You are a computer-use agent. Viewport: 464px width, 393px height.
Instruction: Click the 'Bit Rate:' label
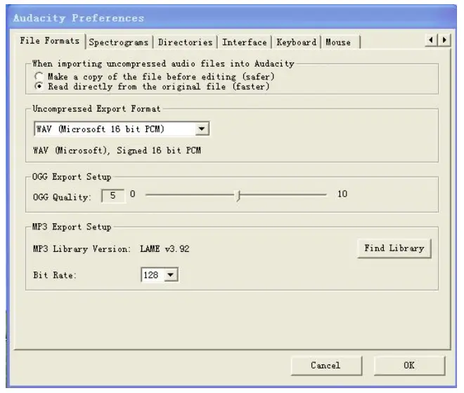(x=55, y=275)
